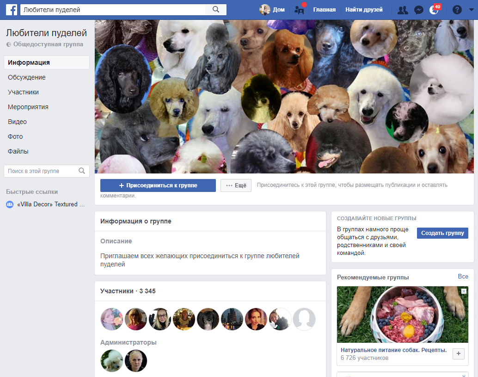The width and height of the screenshot is (478, 377).
Task: Join recommended group with plus button
Action: [x=458, y=354]
